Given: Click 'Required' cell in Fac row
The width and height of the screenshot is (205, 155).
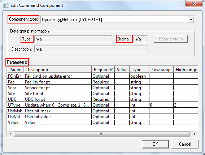Looking at the screenshot, I should click(103, 82).
